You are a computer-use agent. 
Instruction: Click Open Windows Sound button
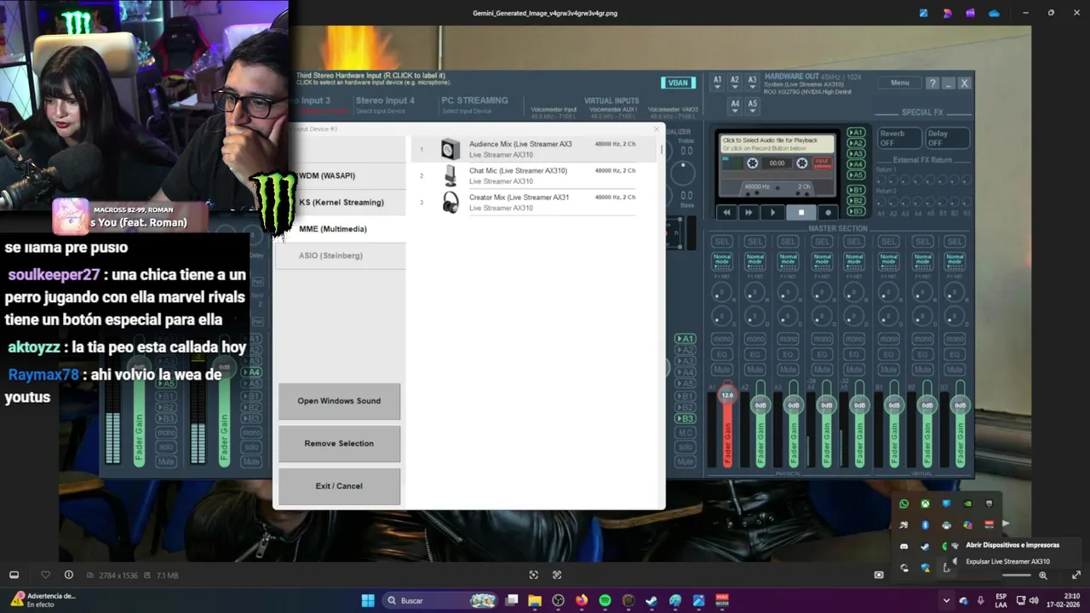coord(339,401)
